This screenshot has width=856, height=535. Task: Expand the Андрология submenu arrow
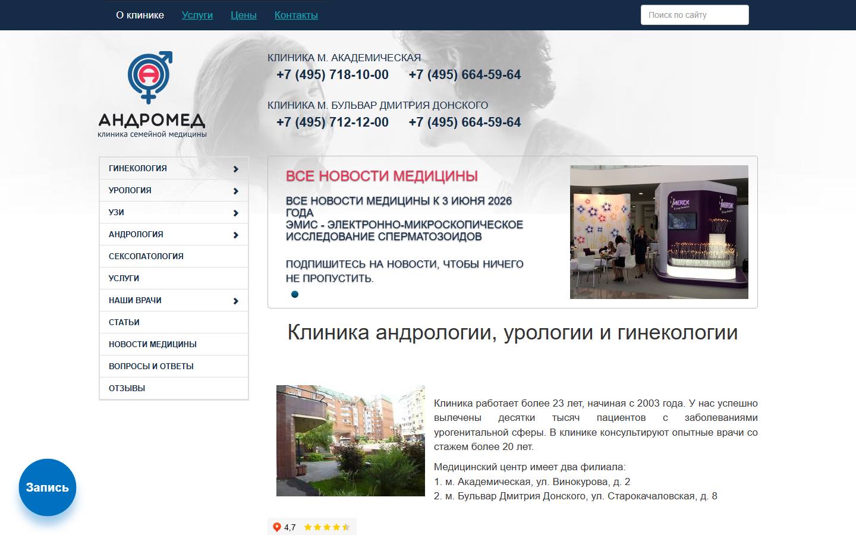(x=236, y=235)
